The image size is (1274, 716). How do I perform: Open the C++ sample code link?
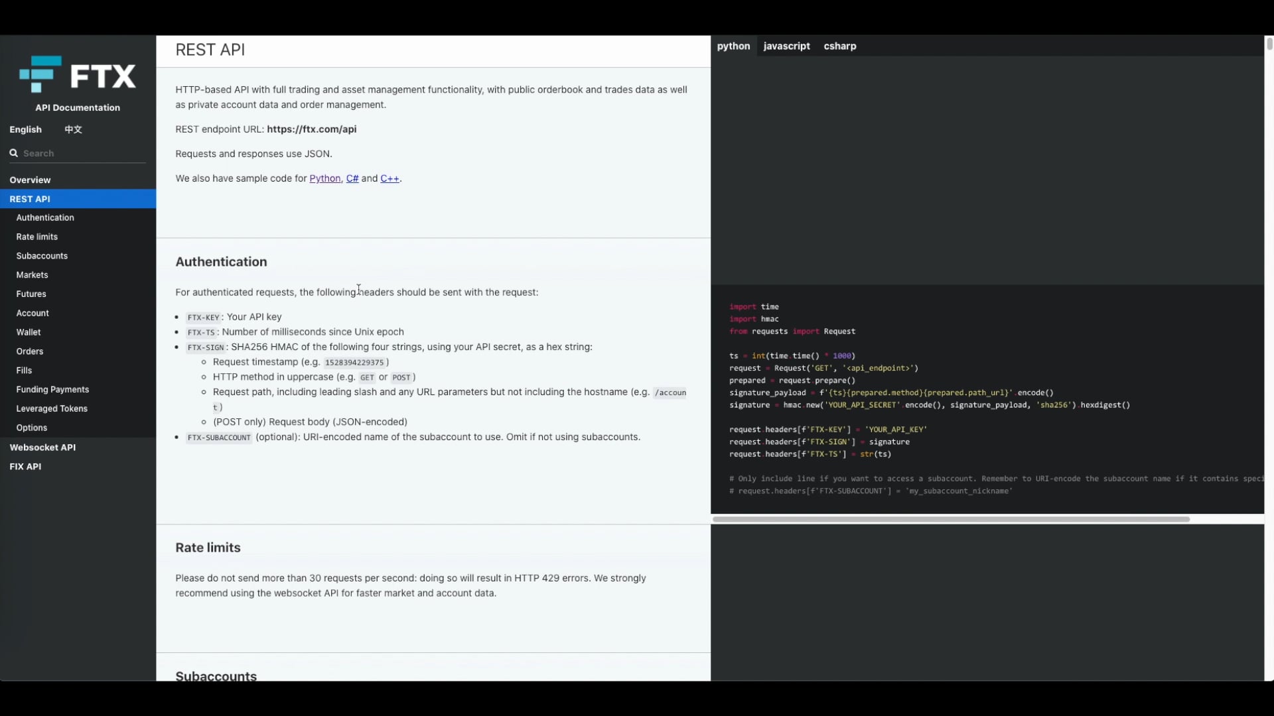click(389, 178)
